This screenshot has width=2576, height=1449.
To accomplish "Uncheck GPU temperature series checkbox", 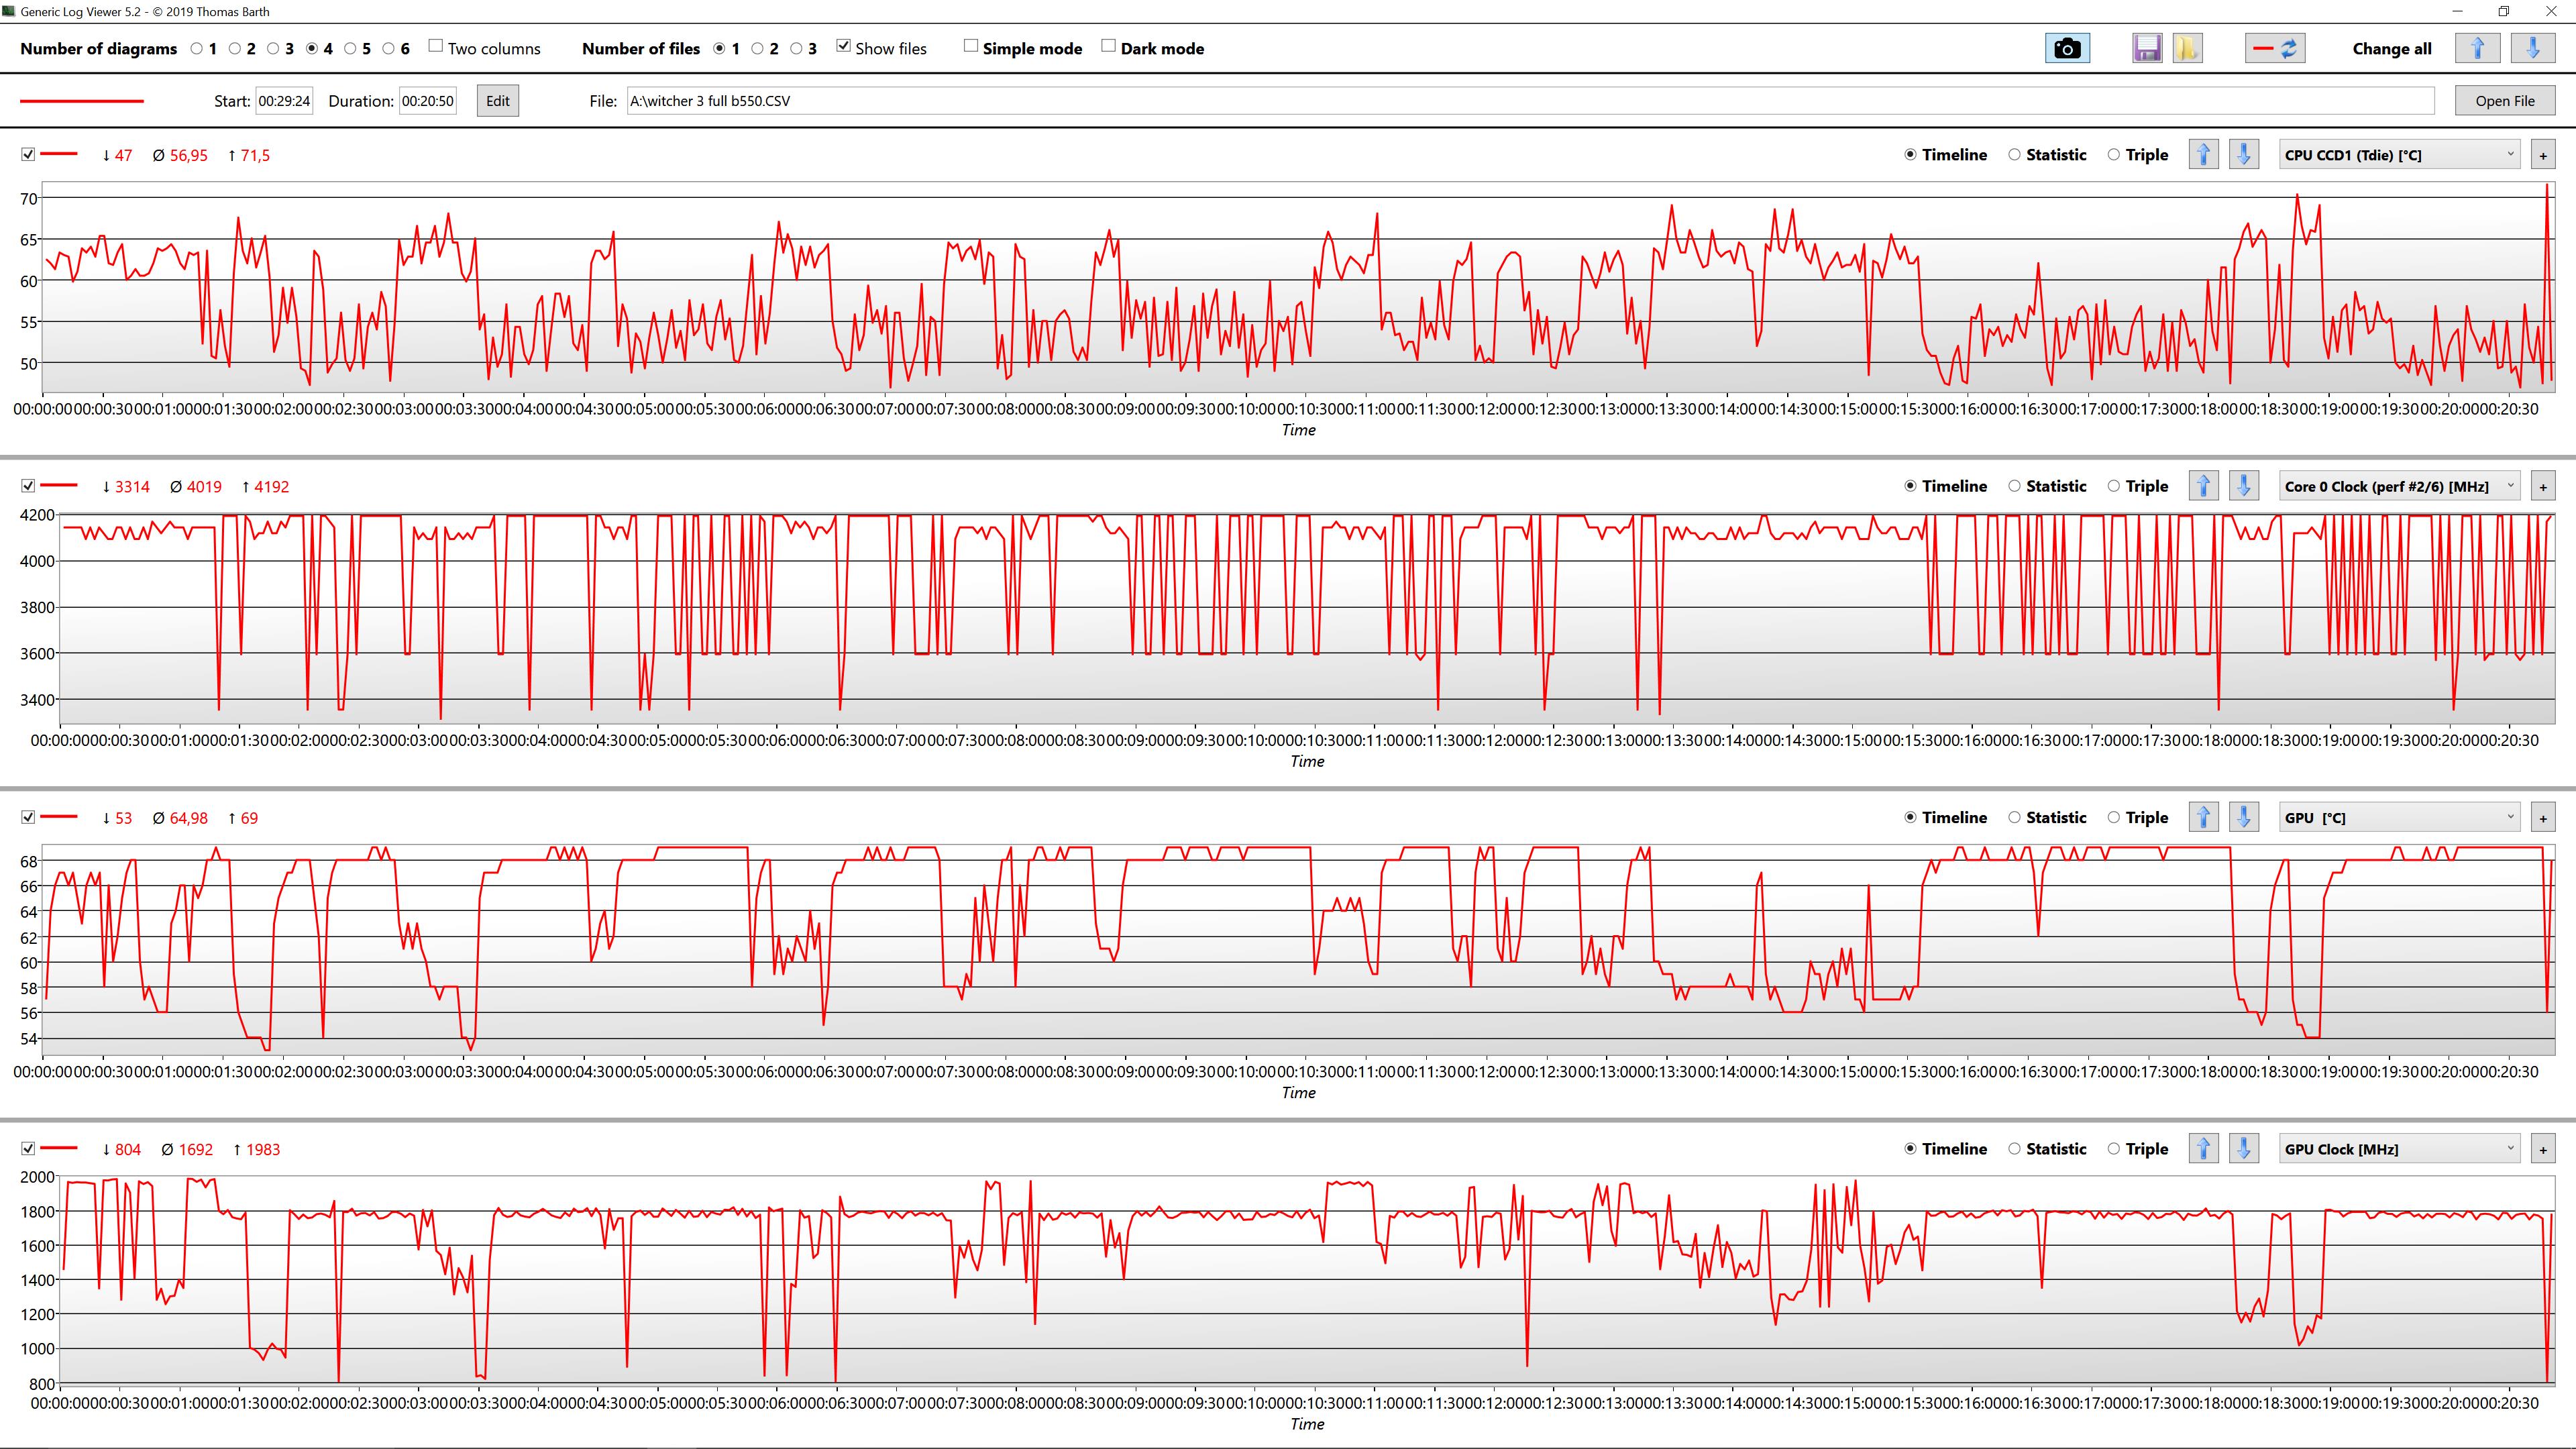I will (x=28, y=817).
